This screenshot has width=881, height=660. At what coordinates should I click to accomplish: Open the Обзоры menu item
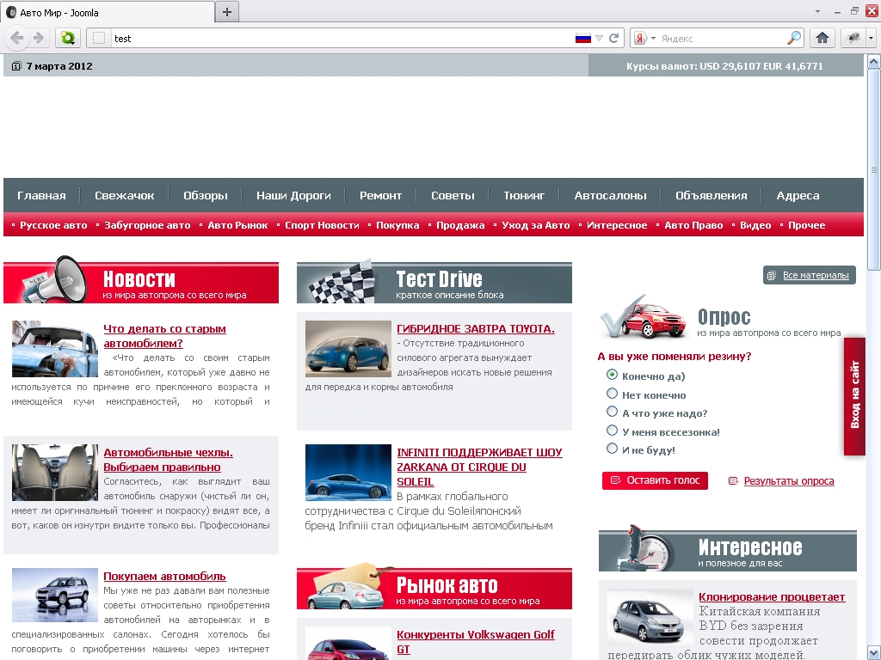click(206, 195)
